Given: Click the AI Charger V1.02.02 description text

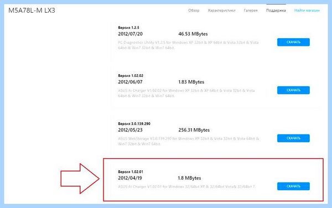Looking at the screenshot, I should coord(186,93).
